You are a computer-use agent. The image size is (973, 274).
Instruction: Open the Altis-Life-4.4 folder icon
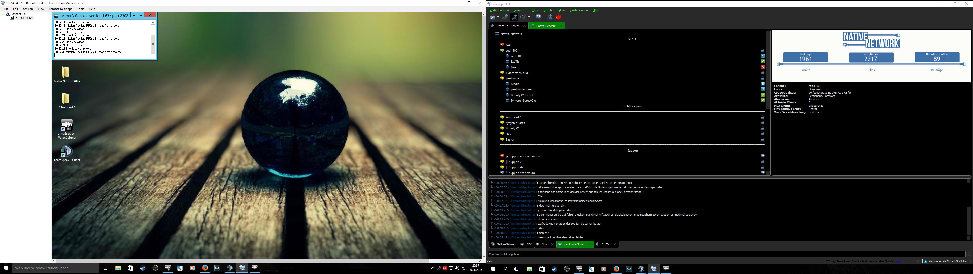[x=66, y=99]
